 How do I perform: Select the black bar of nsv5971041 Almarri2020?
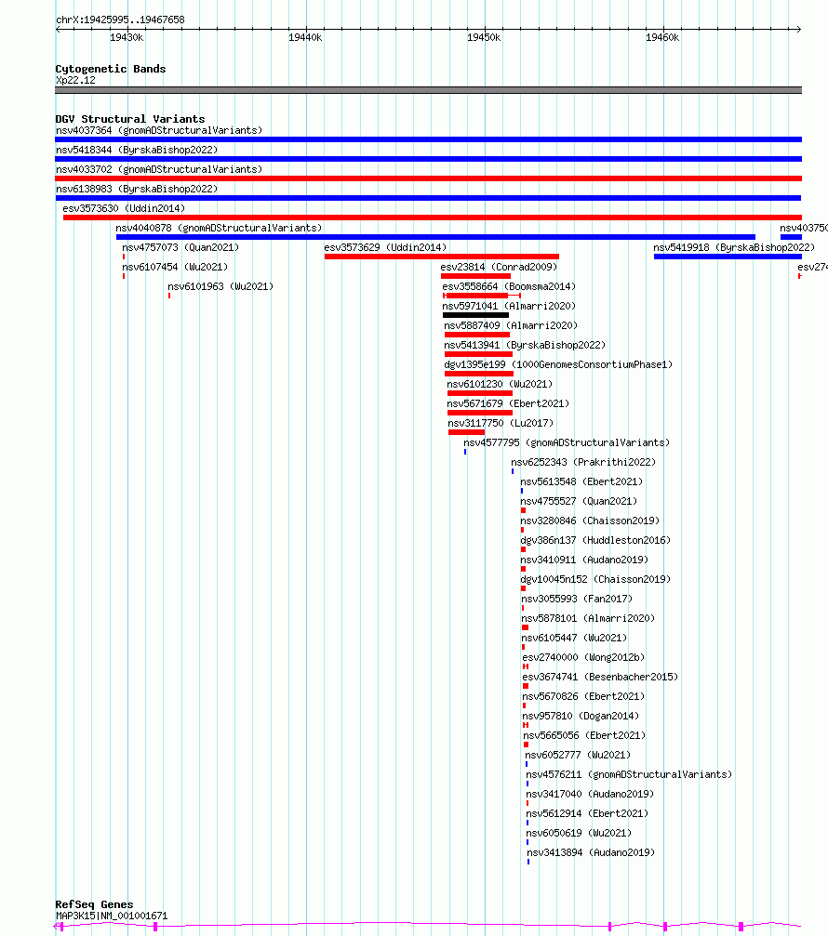pos(475,315)
